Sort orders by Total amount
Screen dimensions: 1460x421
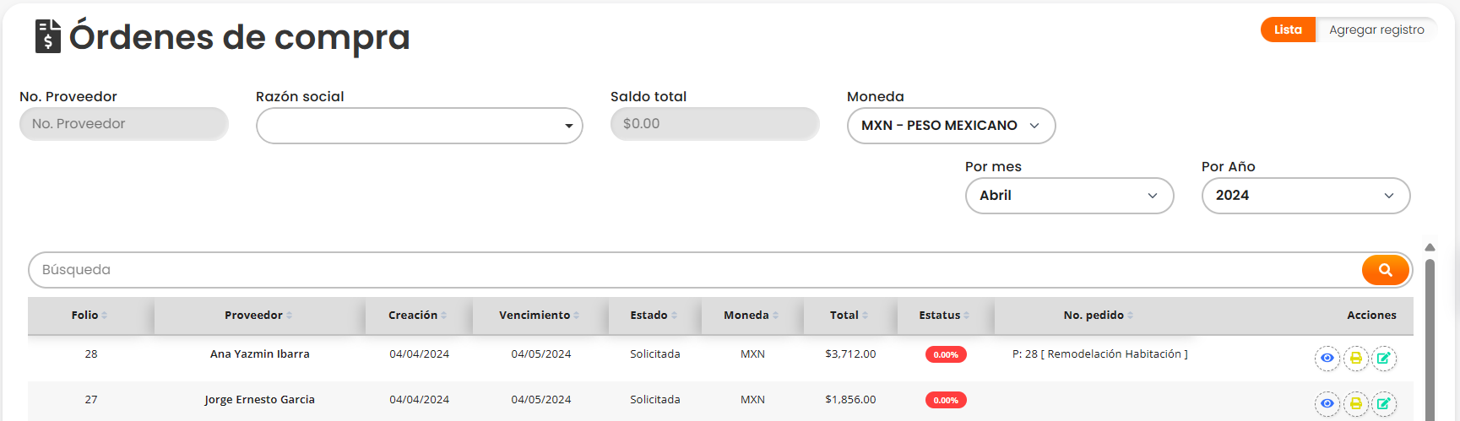[849, 316]
